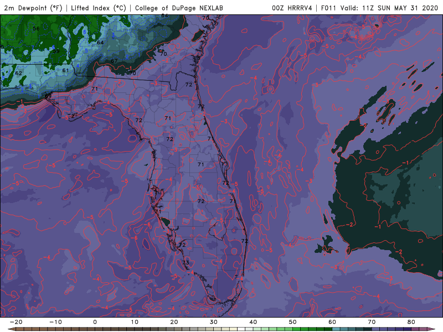Click the 67 dewpoint value on the map
This screenshot has width=443, height=332.
[114, 61]
